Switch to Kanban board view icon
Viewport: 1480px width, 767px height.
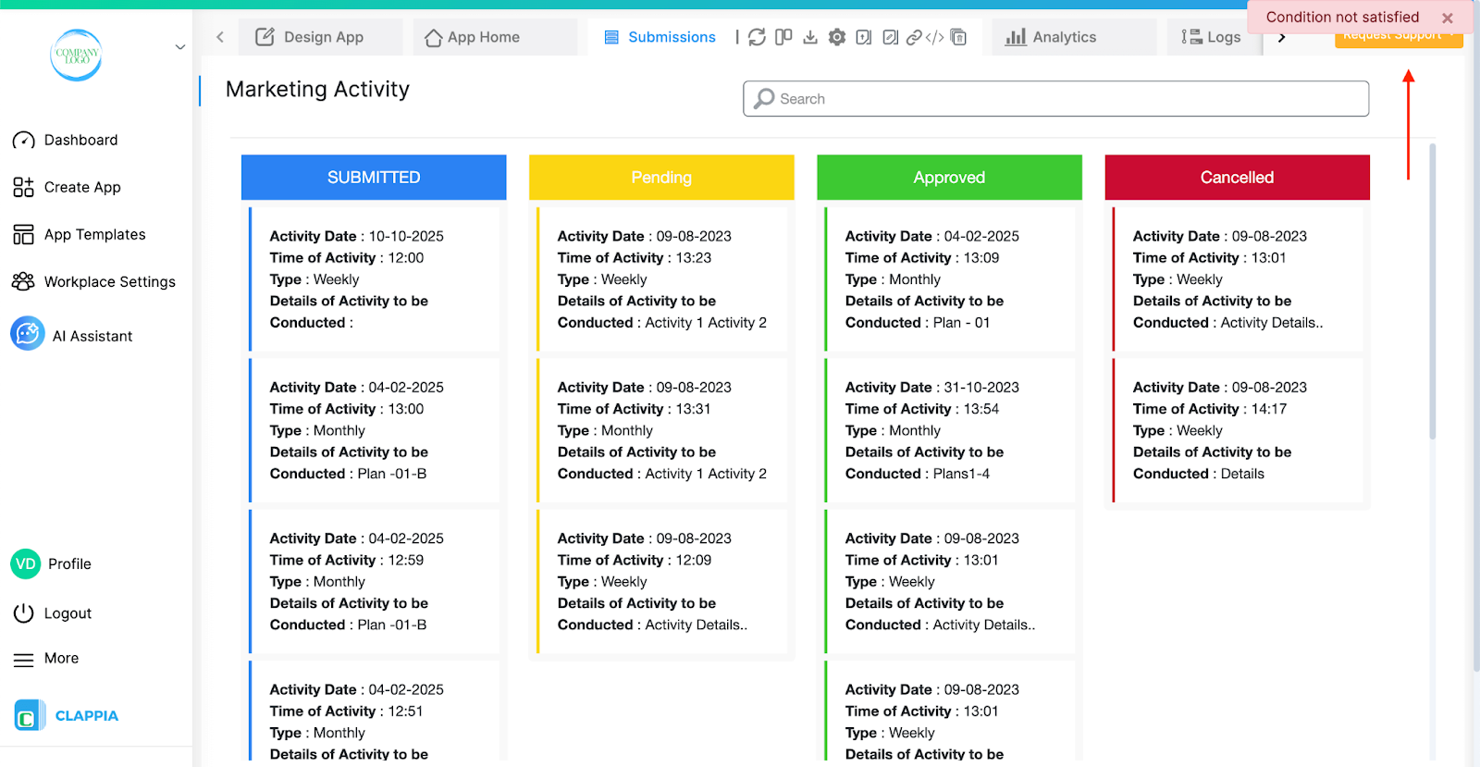click(x=783, y=37)
